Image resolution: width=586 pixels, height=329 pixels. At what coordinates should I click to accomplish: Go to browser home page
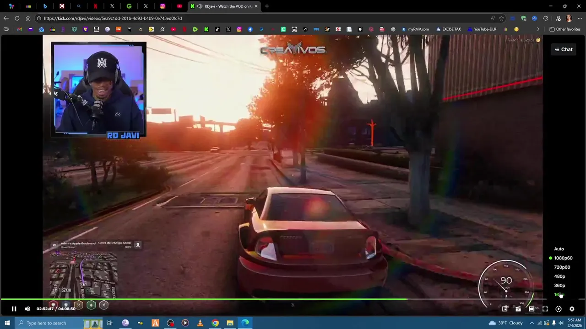[28, 18]
